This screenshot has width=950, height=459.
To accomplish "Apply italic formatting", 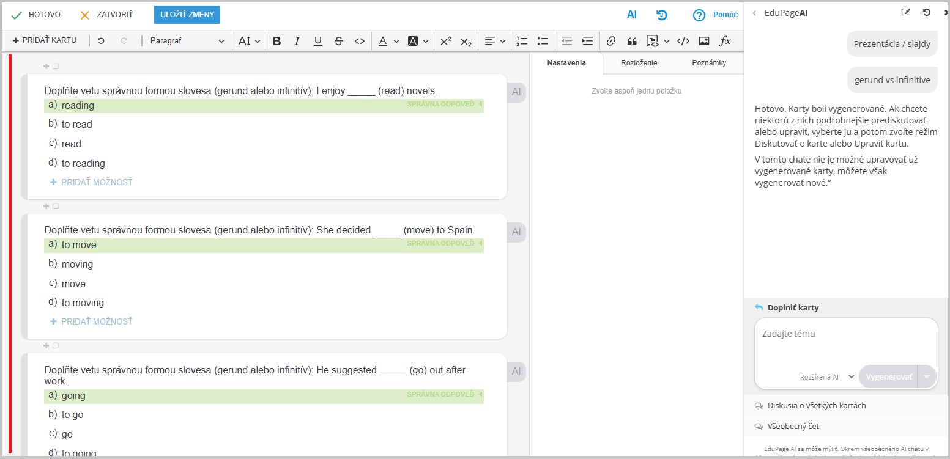I will pyautogui.click(x=297, y=41).
